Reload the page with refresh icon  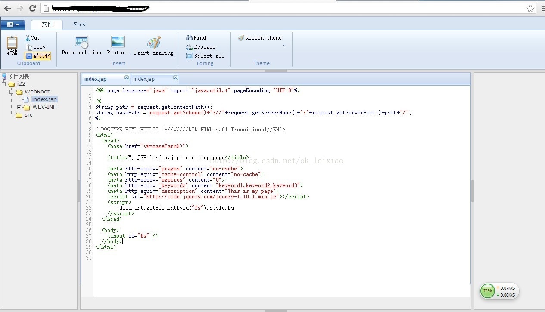tap(32, 8)
